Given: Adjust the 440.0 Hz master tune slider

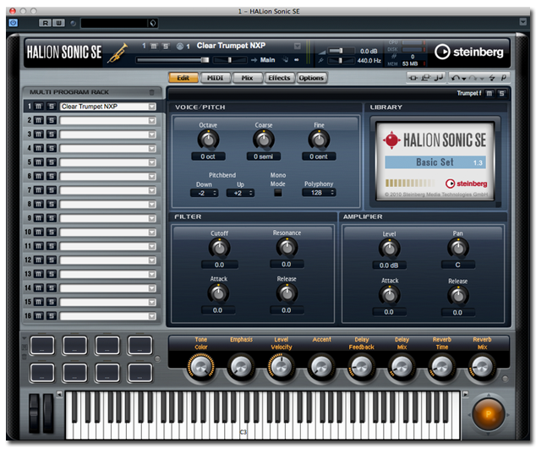Looking at the screenshot, I should (x=341, y=61).
